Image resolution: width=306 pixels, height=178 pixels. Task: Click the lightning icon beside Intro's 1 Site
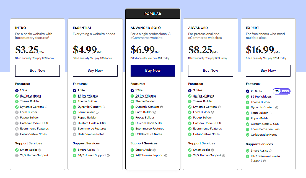coord(17,90)
